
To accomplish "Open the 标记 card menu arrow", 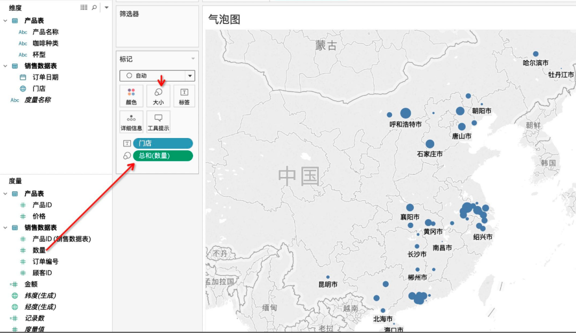I will point(193,59).
